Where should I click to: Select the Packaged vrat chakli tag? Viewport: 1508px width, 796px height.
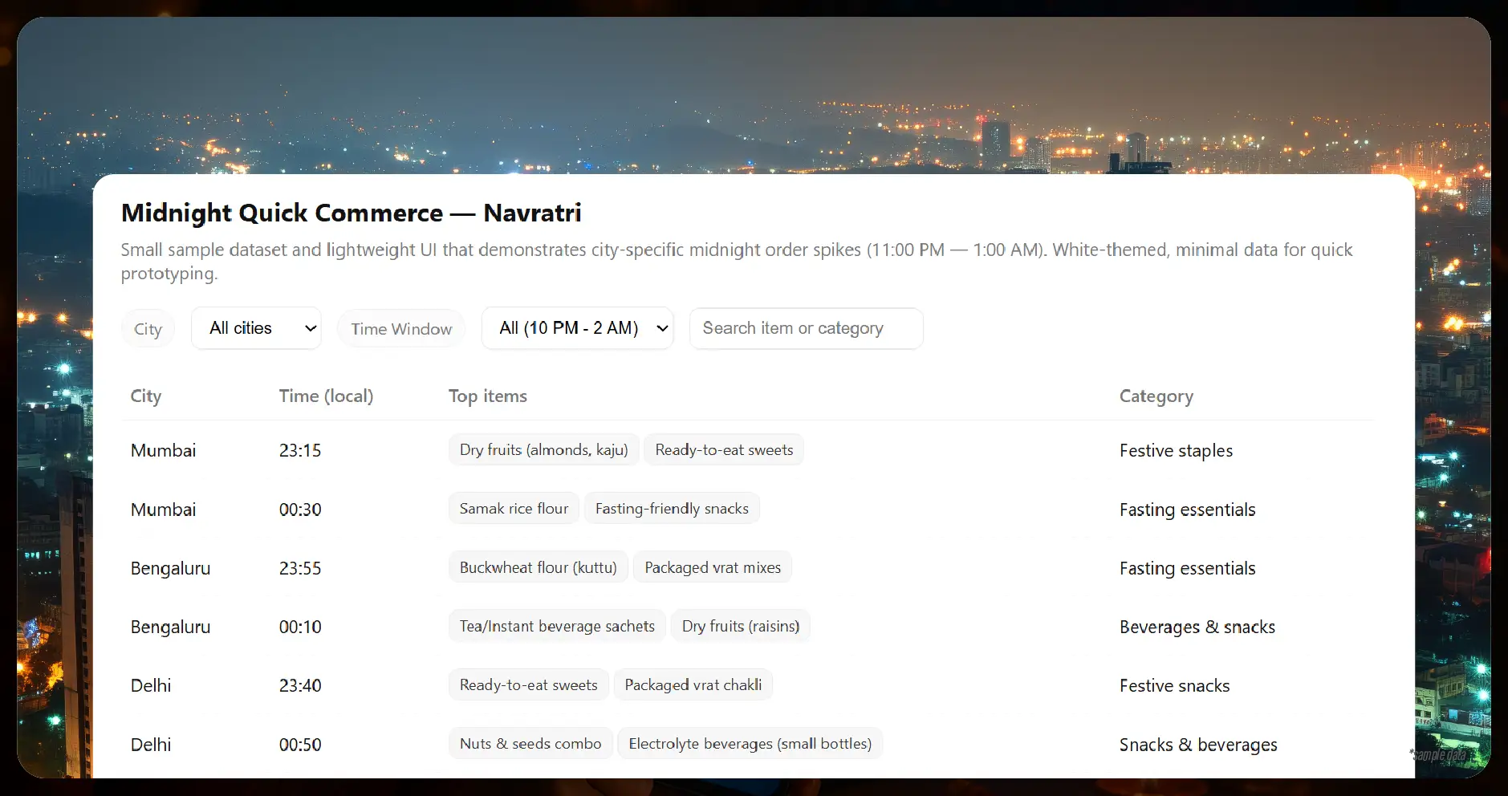click(x=693, y=685)
